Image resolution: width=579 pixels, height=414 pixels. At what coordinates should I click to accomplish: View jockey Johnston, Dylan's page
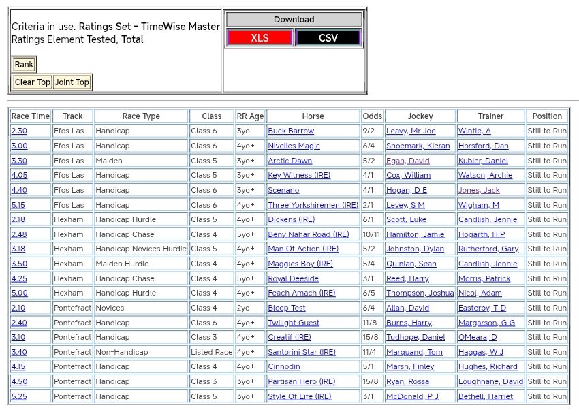tap(415, 249)
